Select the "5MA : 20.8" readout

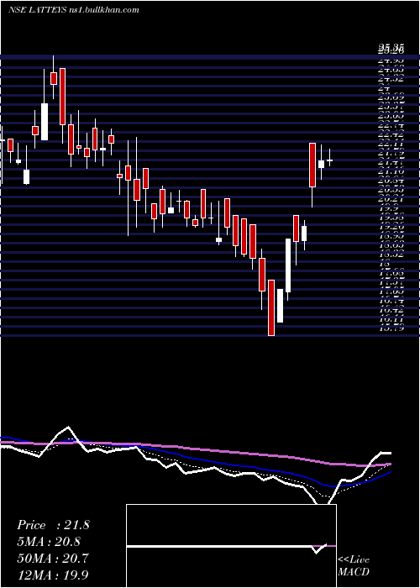[49, 542]
